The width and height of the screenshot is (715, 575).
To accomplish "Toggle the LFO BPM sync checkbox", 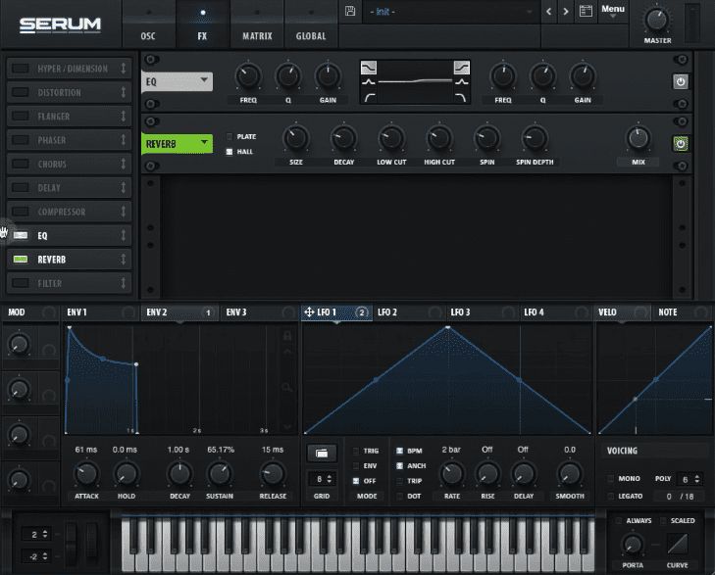I will tap(399, 451).
